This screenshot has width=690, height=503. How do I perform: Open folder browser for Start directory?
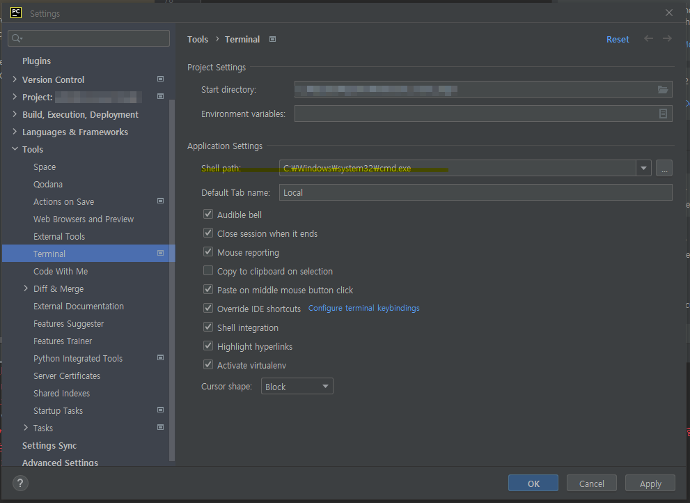tap(663, 89)
